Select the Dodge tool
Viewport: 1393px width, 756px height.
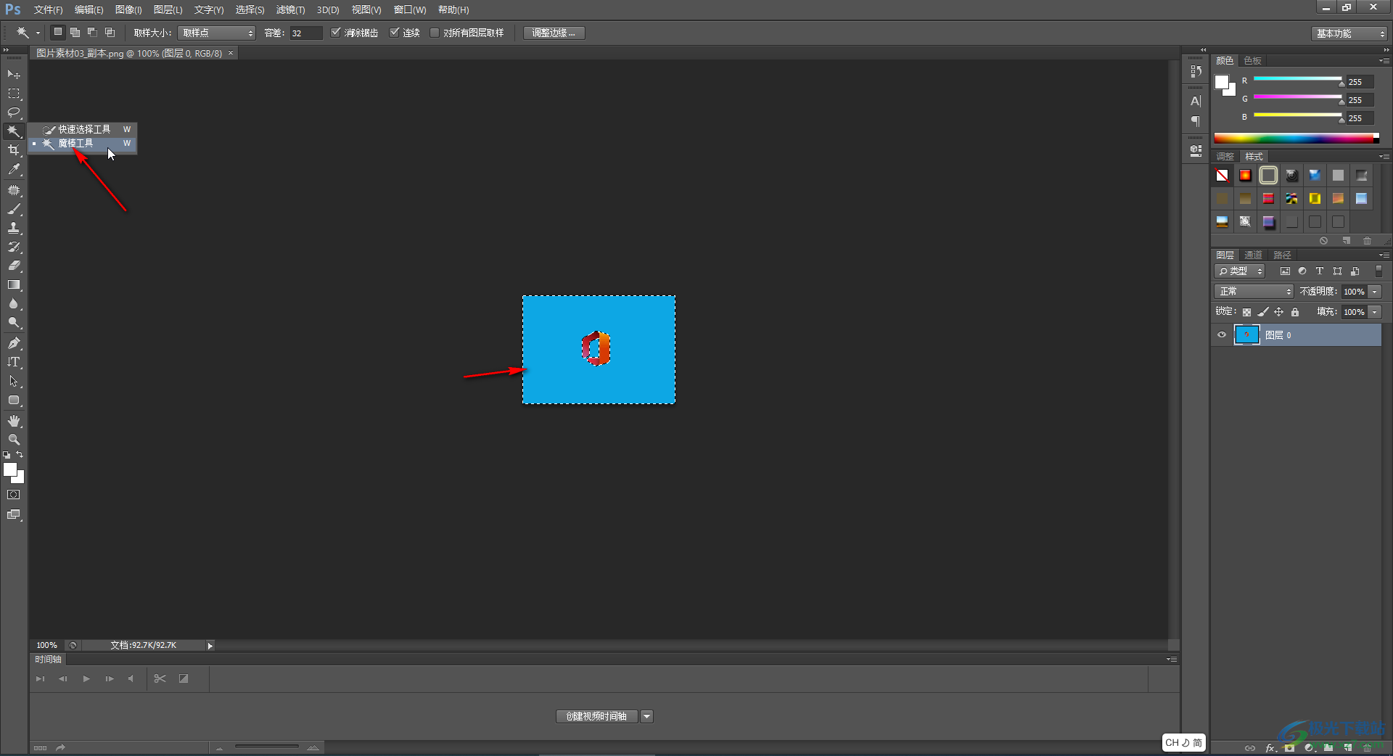click(x=14, y=323)
